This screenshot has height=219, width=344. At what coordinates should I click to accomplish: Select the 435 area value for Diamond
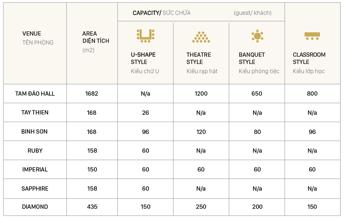coord(92,207)
